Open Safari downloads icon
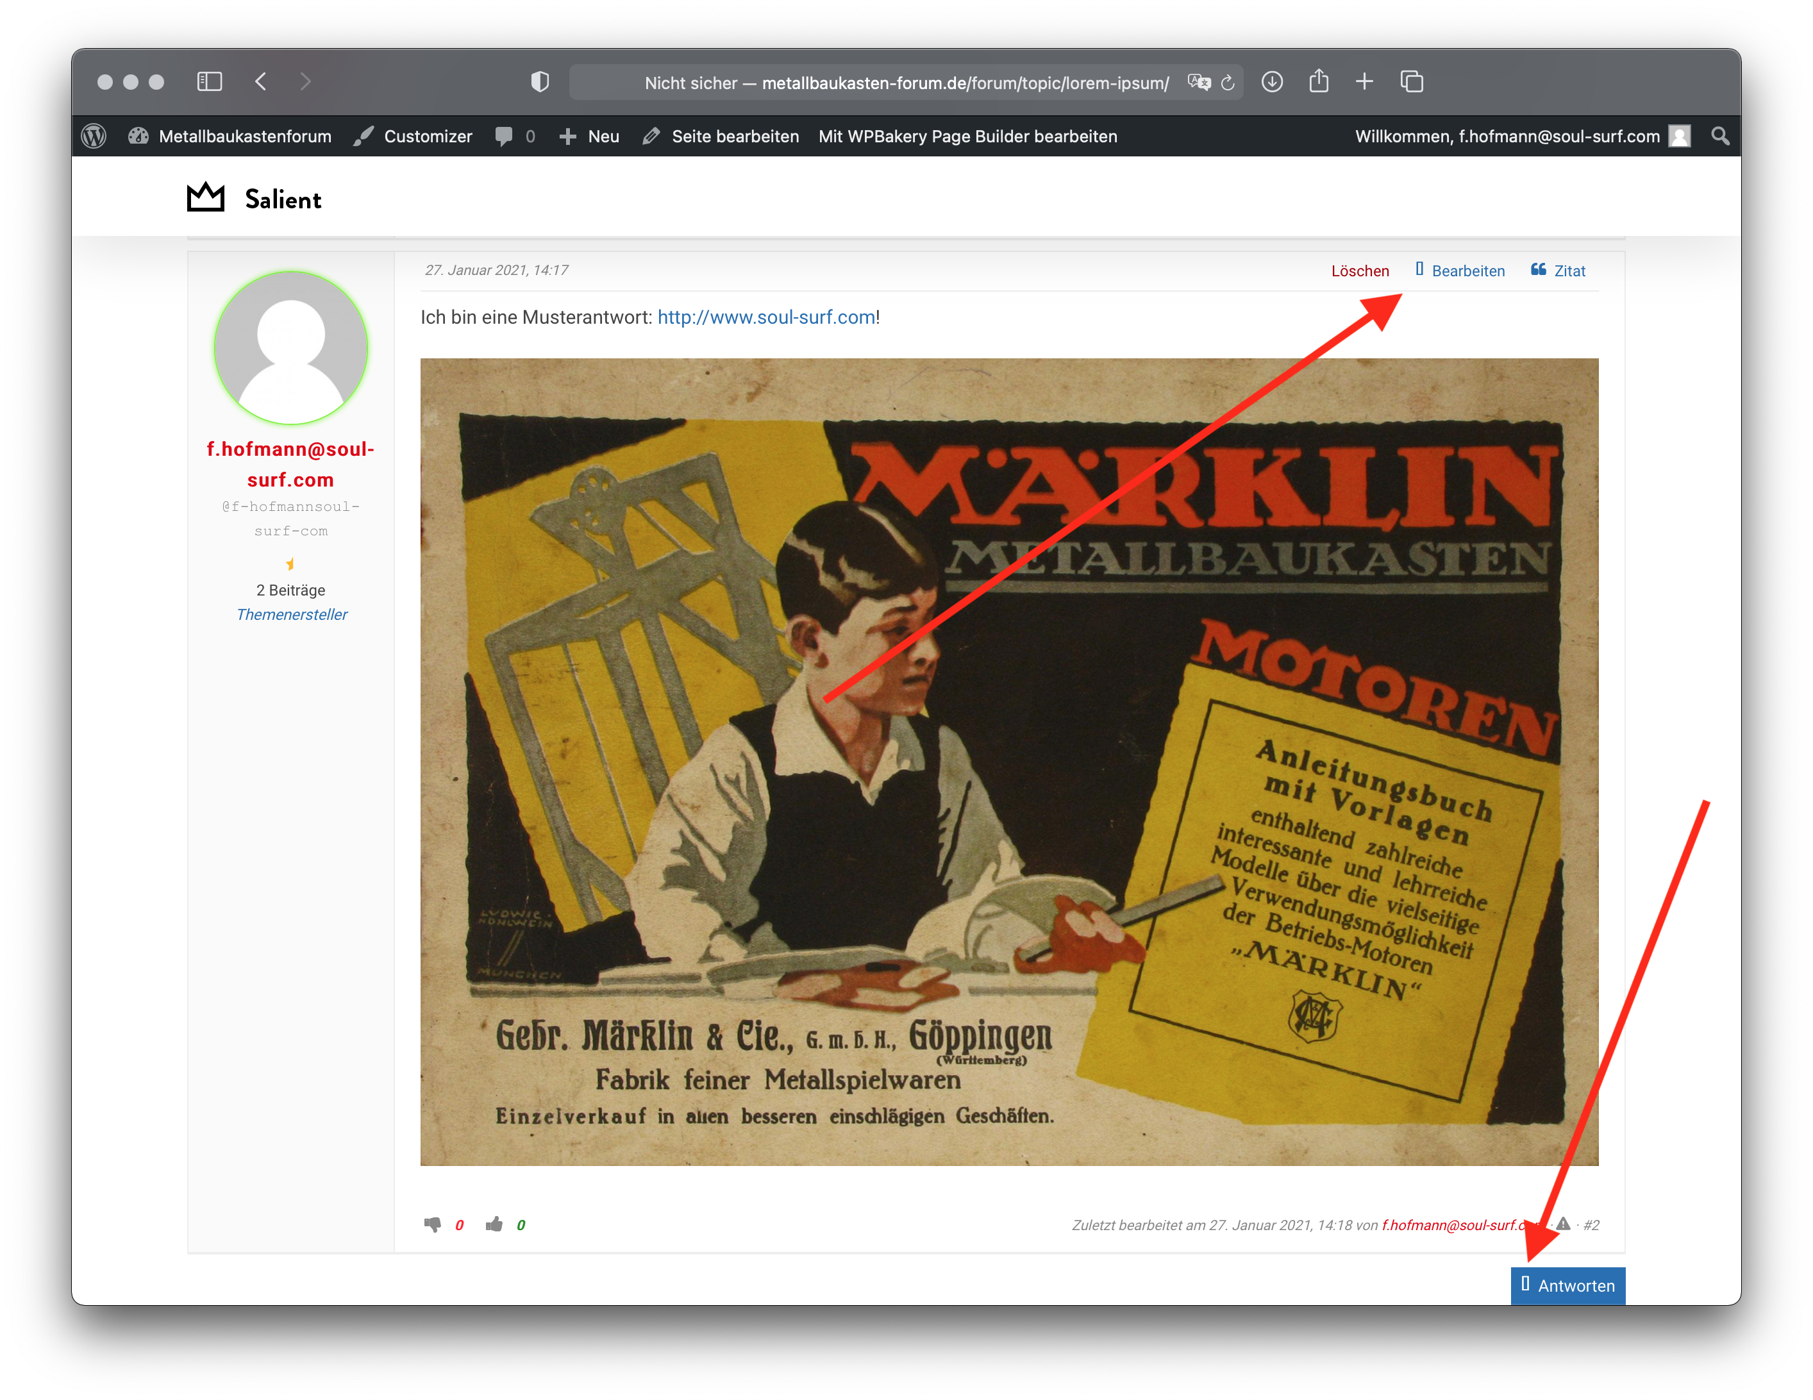The width and height of the screenshot is (1813, 1400). [x=1272, y=81]
